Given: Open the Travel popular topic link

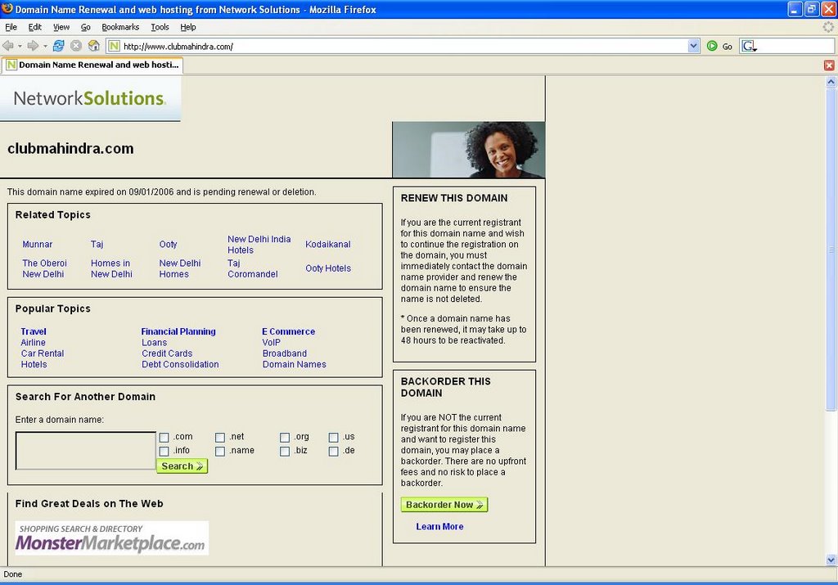Looking at the screenshot, I should click(34, 331).
